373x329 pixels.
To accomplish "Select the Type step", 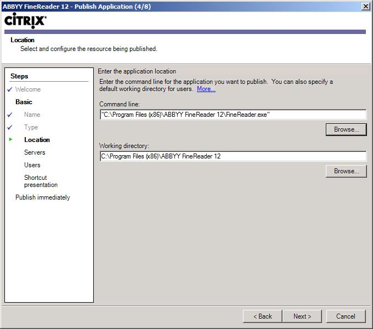I will pyautogui.click(x=31, y=127).
